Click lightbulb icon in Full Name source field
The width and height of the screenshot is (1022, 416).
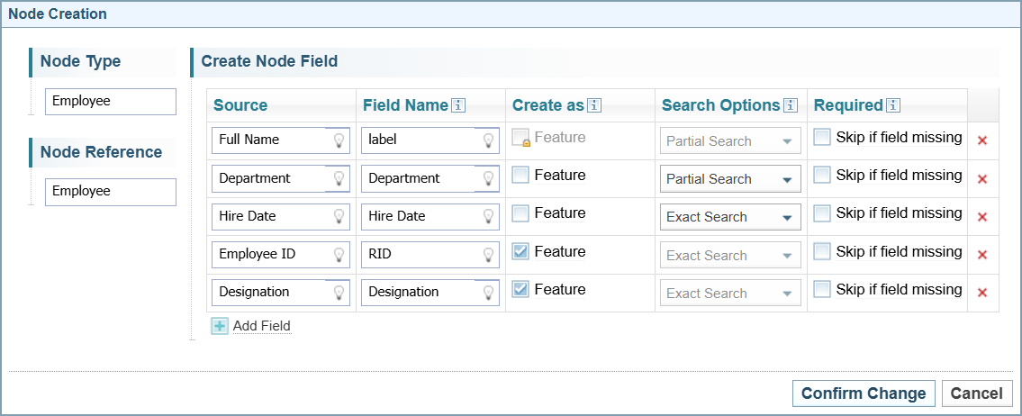point(339,140)
